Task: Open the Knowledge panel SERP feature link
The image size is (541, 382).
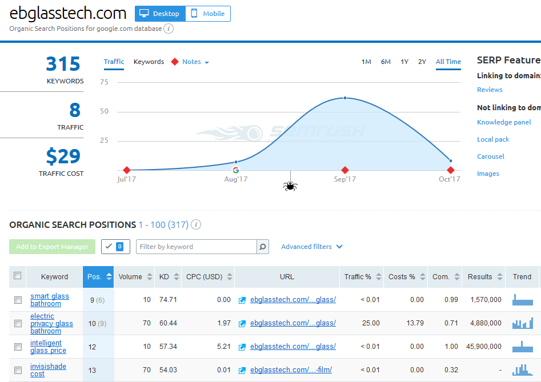Action: pos(504,122)
